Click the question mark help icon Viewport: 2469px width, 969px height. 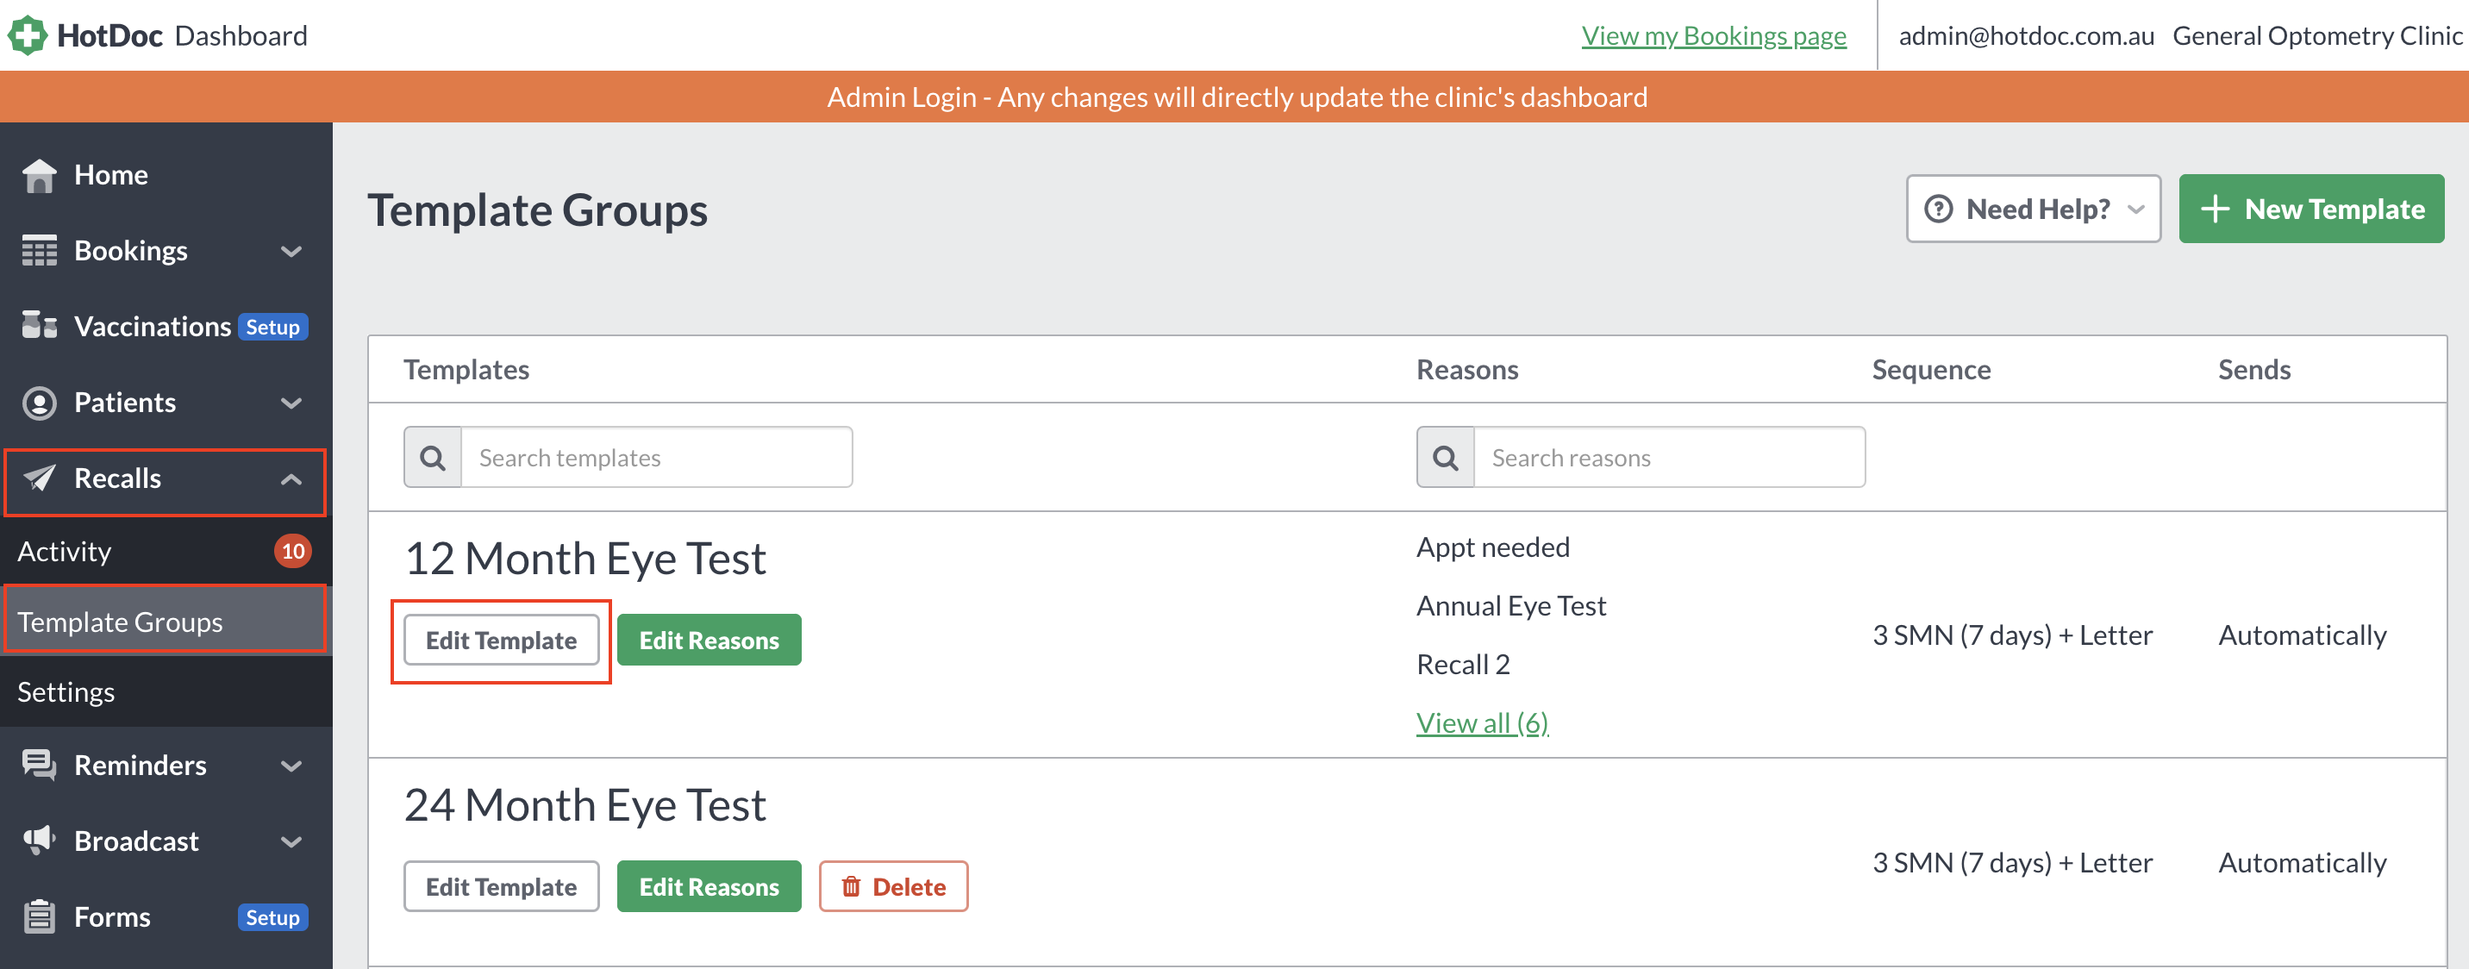tap(1938, 209)
